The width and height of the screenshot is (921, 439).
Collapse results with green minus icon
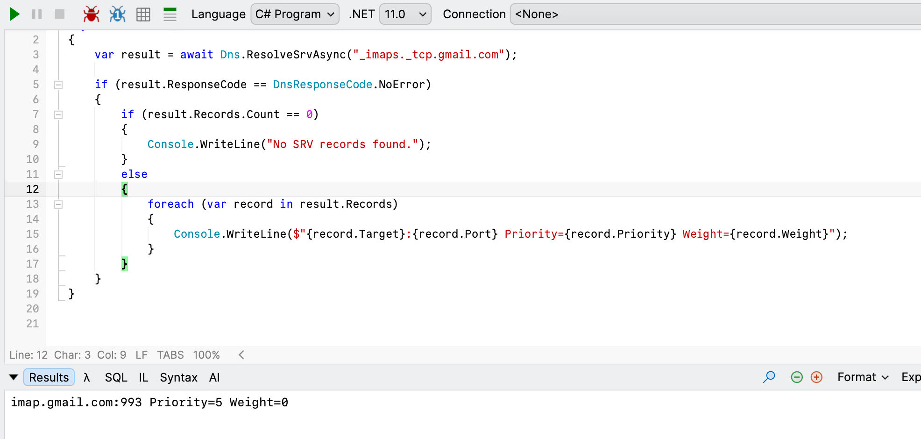pos(797,377)
